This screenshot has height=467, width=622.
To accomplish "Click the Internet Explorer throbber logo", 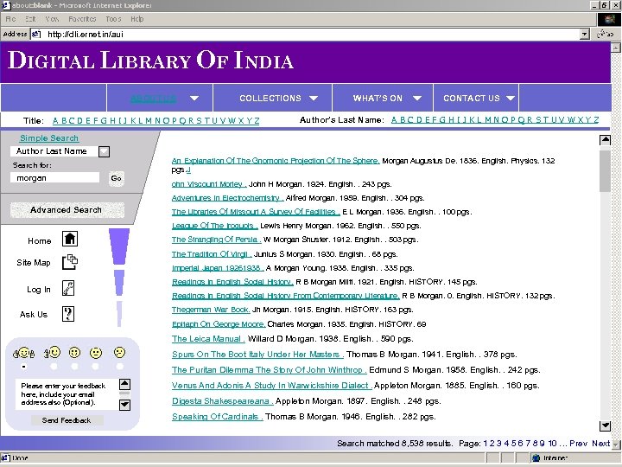I will pyautogui.click(x=608, y=19).
